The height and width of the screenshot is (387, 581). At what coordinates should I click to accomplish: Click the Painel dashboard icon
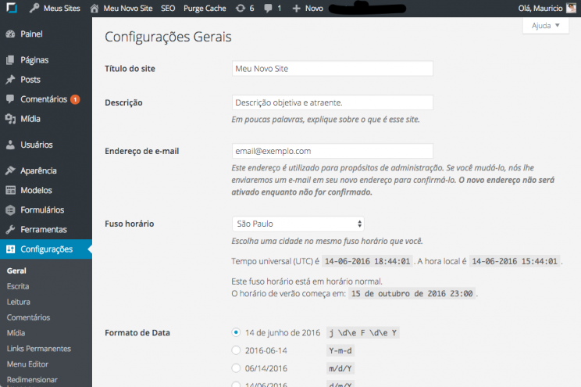[x=10, y=34]
